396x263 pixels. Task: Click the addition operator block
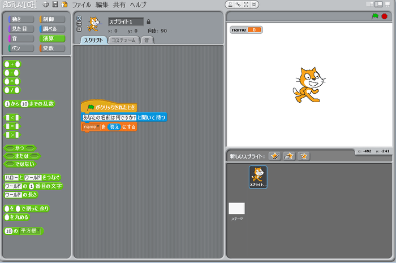(x=12, y=64)
